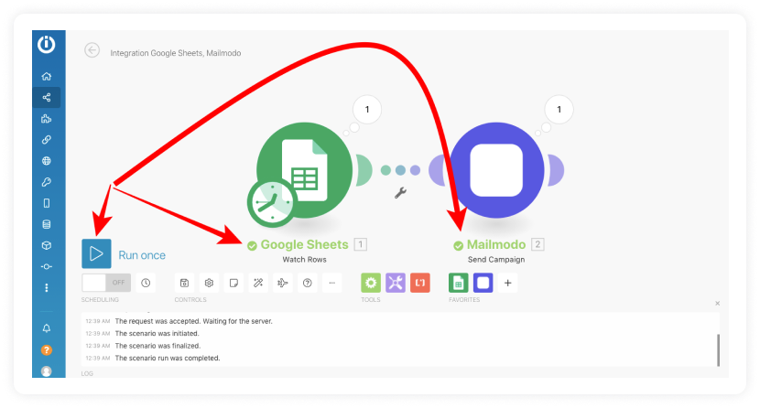Open the Google Sheets module circle
The height and width of the screenshot is (408, 760).
click(304, 170)
